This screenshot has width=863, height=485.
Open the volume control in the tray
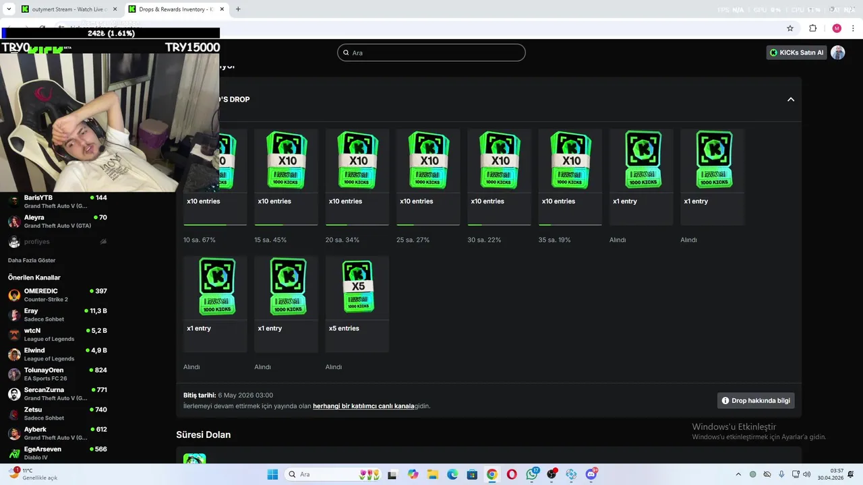click(806, 474)
